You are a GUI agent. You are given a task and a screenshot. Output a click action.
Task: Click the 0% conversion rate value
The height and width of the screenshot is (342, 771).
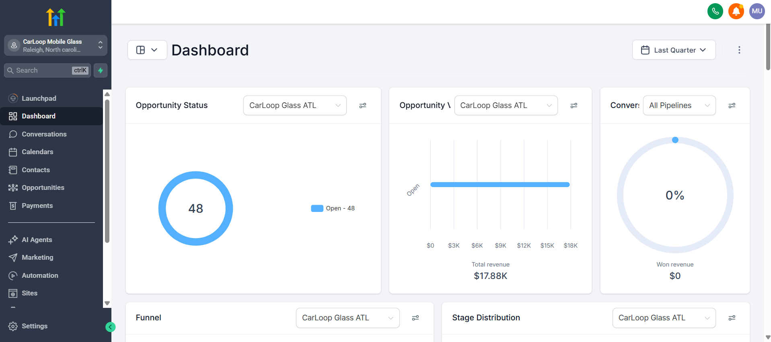675,195
